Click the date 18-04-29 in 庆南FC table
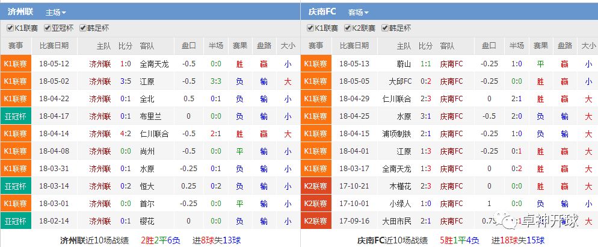The image size is (598, 247). [x=354, y=99]
